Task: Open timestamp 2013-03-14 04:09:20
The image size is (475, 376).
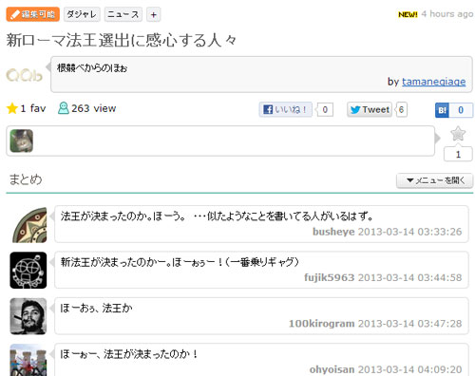Action: point(409,369)
